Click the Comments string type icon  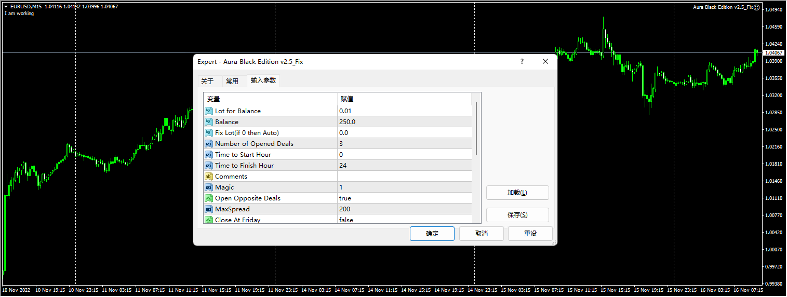209,177
